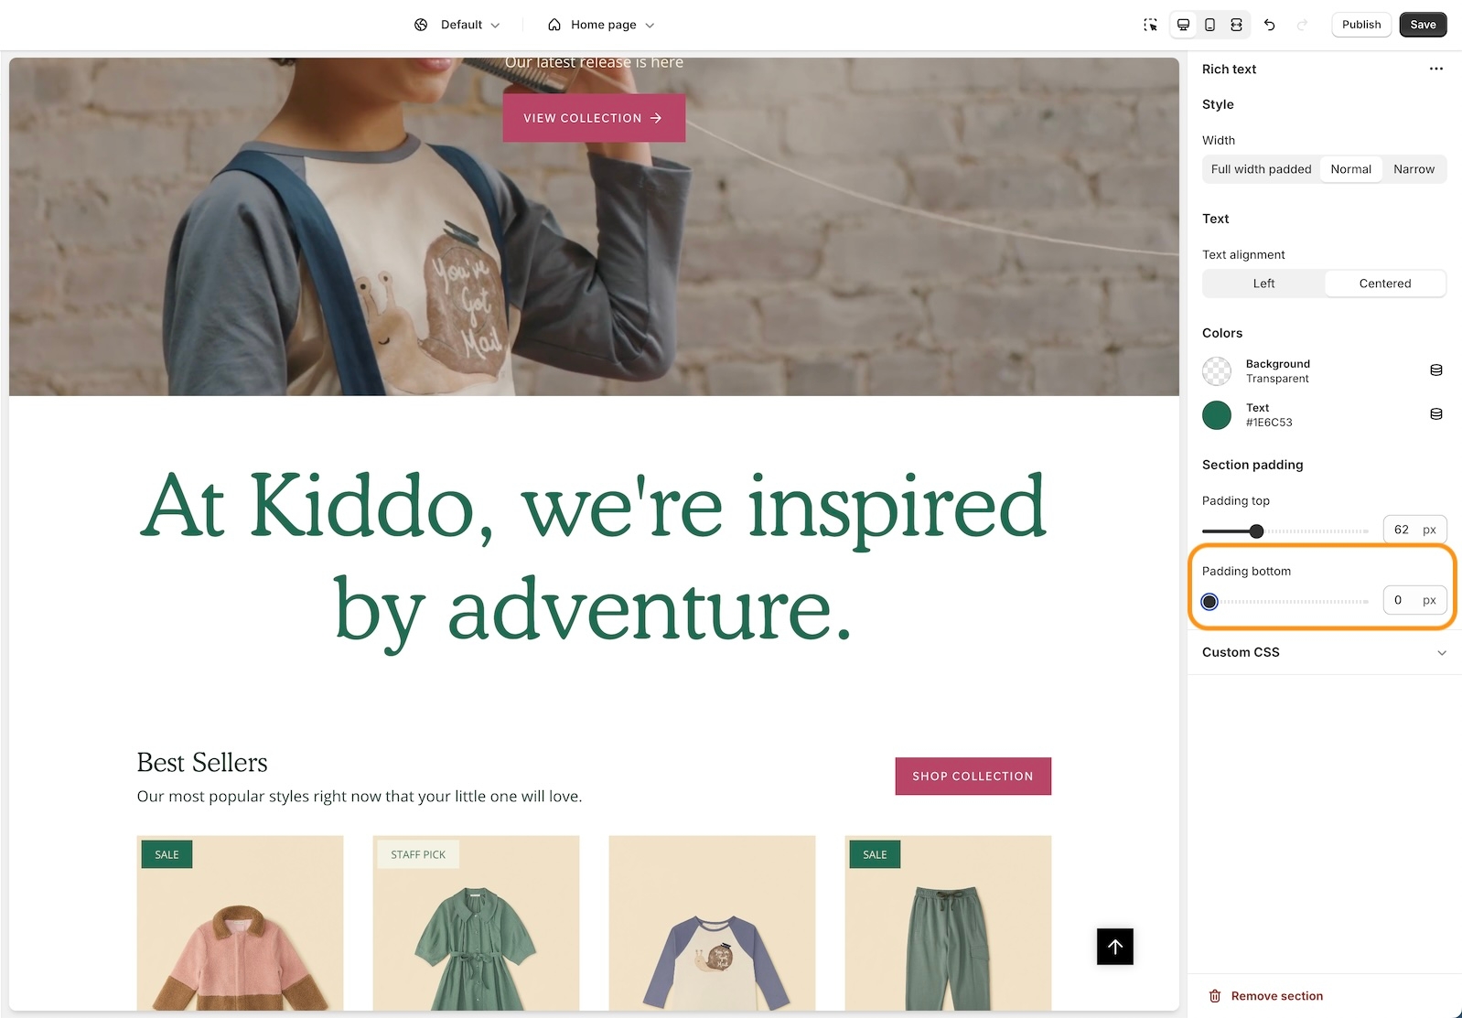
Task: Connect dynamic source for Text color
Action: click(x=1435, y=414)
